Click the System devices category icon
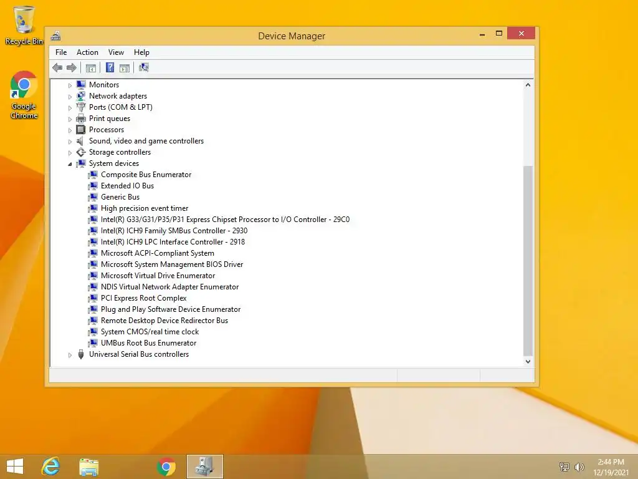Image resolution: width=638 pixels, height=479 pixels. pos(81,163)
